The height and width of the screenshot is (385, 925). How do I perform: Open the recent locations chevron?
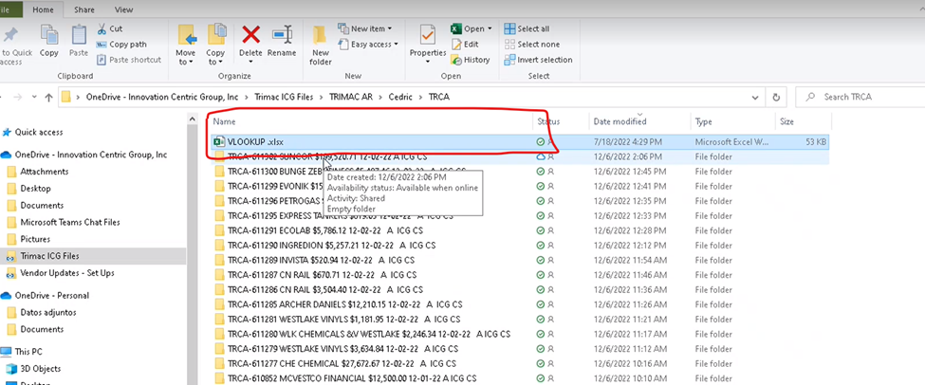click(34, 98)
